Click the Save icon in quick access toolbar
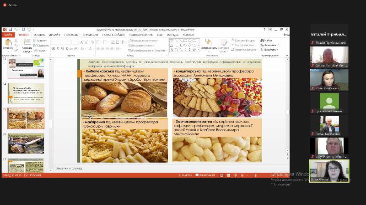 click(10, 30)
